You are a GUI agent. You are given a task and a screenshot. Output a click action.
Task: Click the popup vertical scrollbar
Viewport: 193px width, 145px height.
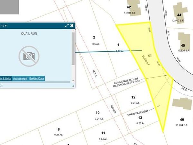coord(73,48)
